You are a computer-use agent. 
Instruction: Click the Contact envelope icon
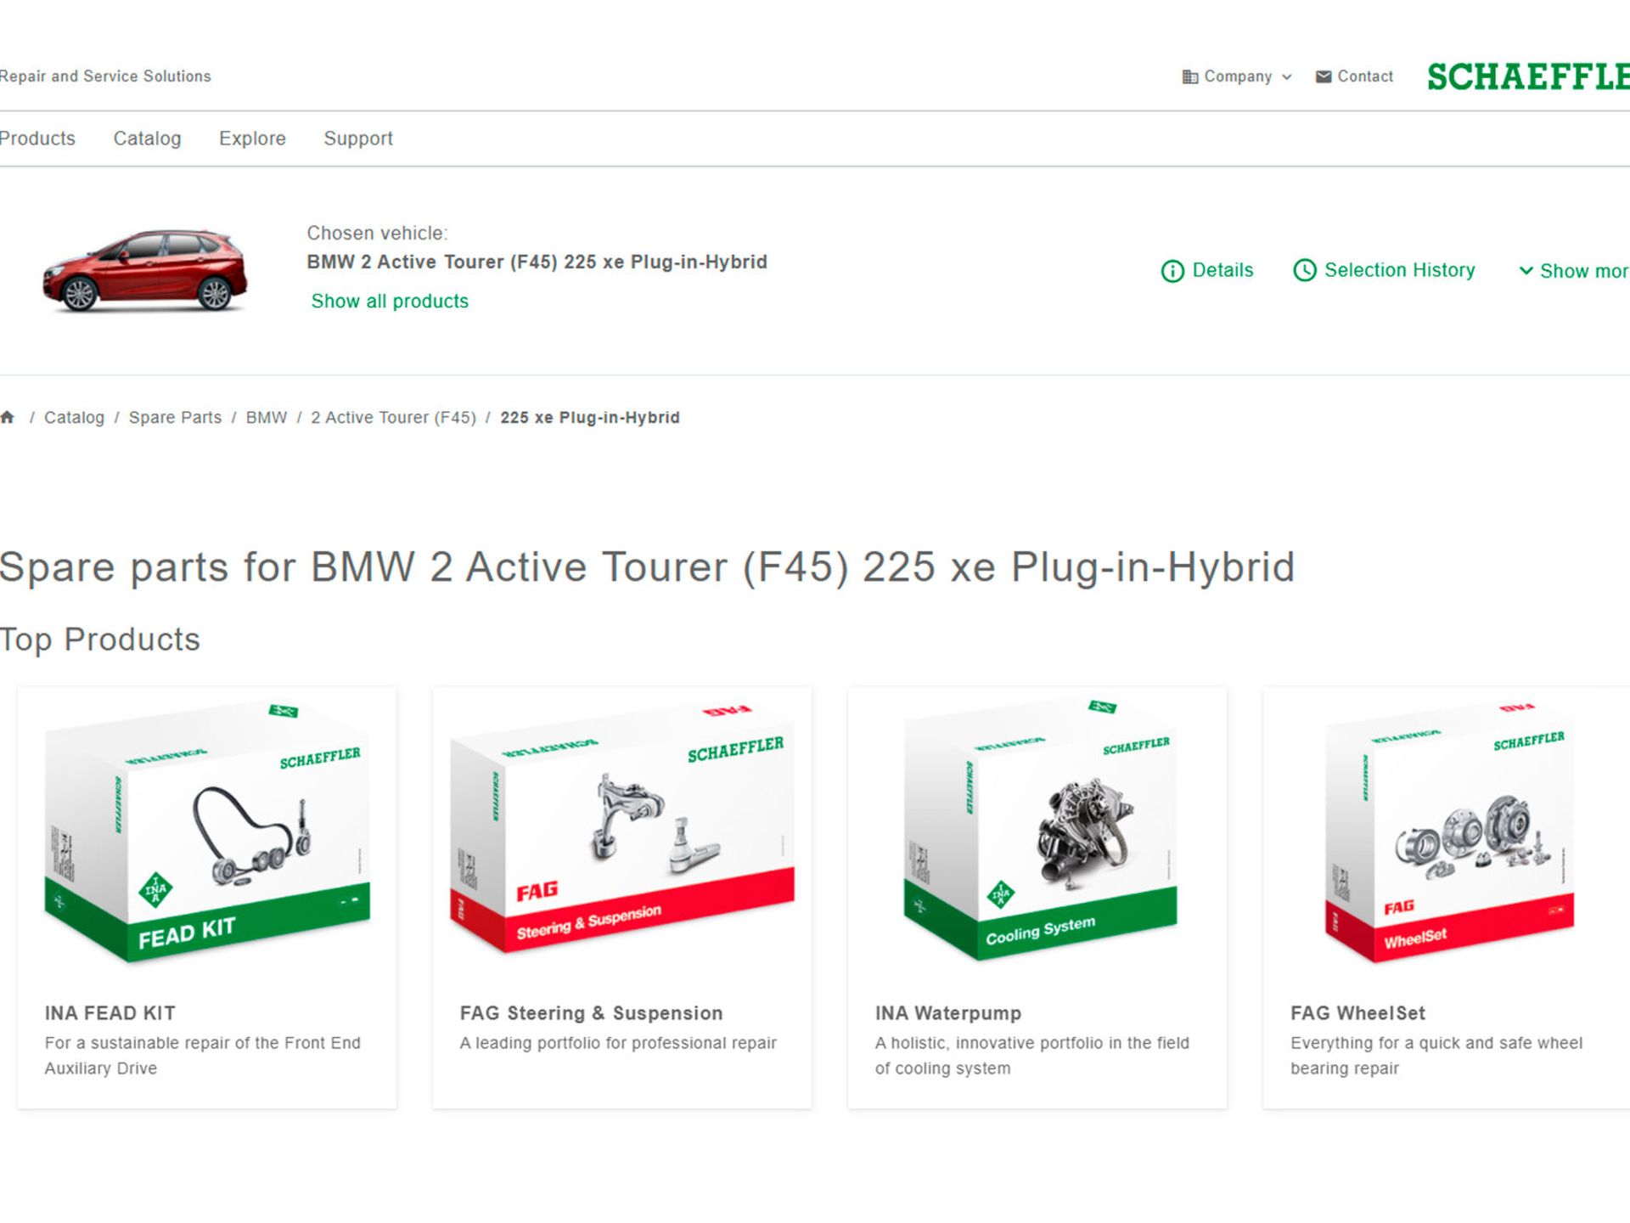coord(1323,76)
